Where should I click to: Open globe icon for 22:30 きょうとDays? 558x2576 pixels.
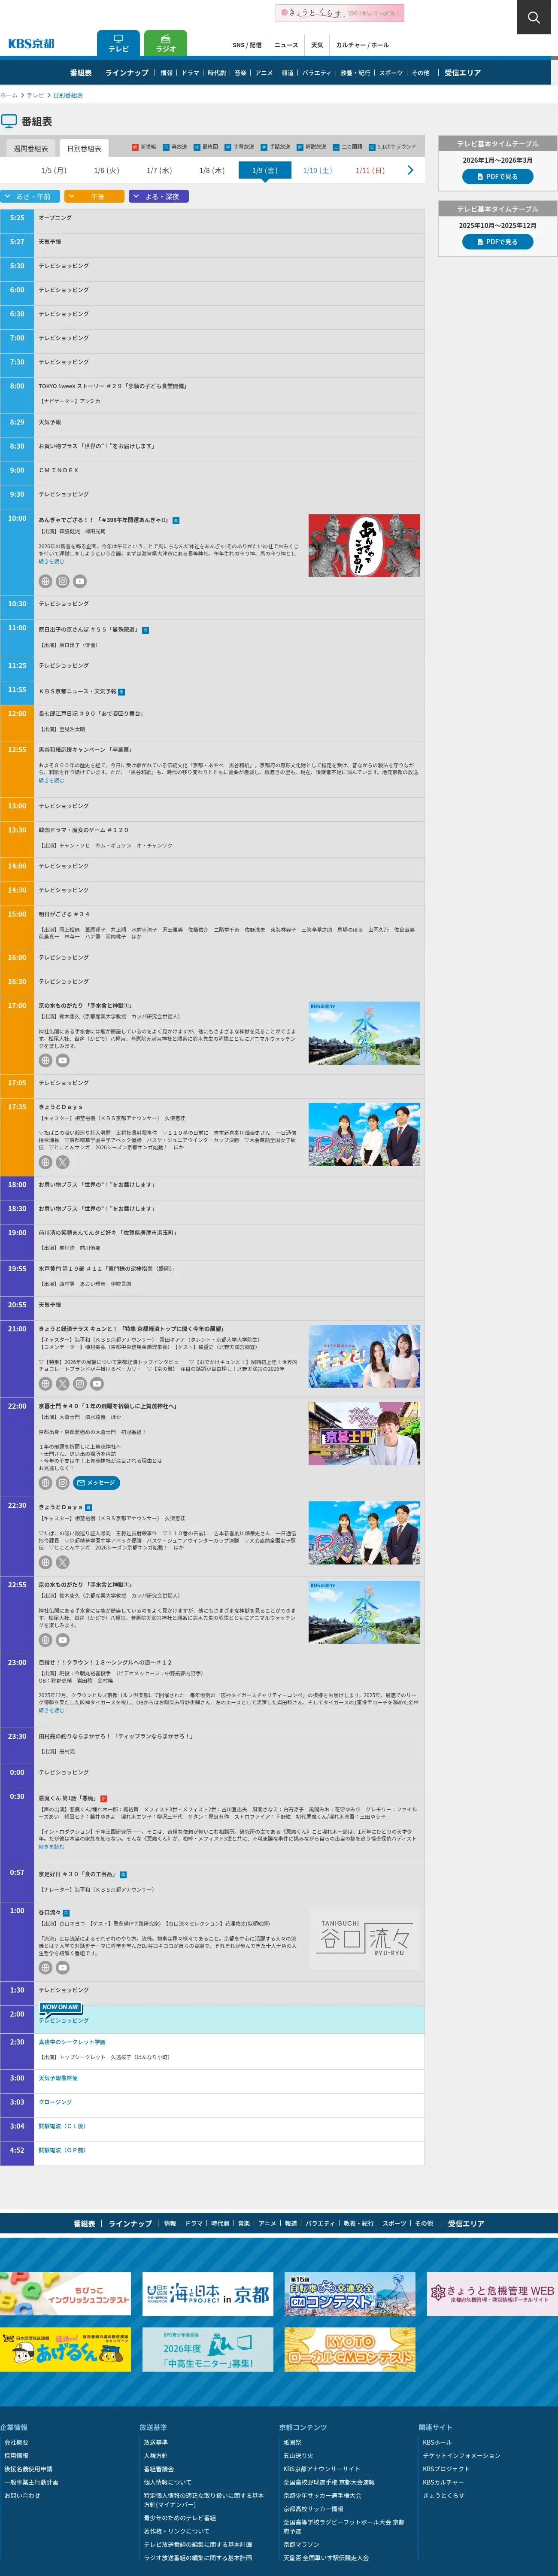click(x=45, y=1562)
